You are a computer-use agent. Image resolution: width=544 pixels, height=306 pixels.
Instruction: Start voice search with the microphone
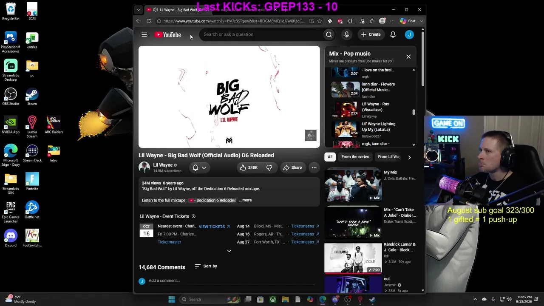click(347, 35)
